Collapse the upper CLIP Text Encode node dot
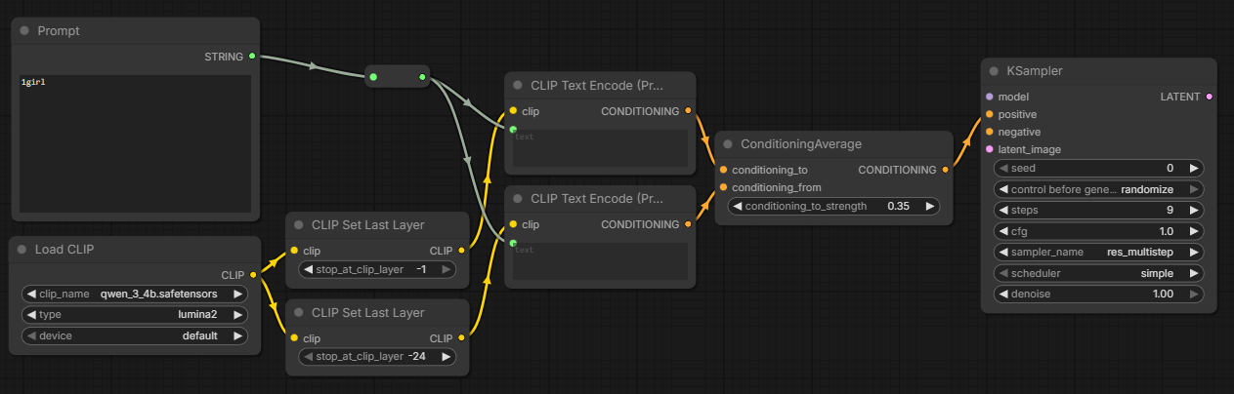 tap(518, 85)
